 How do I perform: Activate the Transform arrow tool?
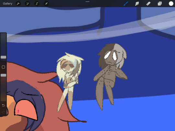(46, 4)
